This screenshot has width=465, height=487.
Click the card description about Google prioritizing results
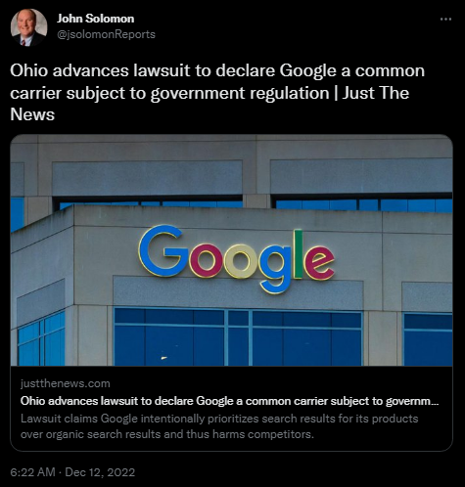(219, 426)
